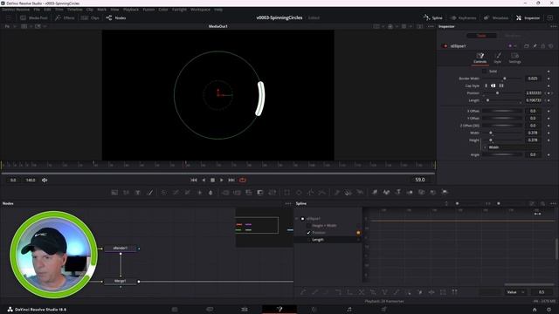The height and width of the screenshot is (314, 559).
Task: Open the Fairlight page in page bar
Action: pyautogui.click(x=349, y=310)
